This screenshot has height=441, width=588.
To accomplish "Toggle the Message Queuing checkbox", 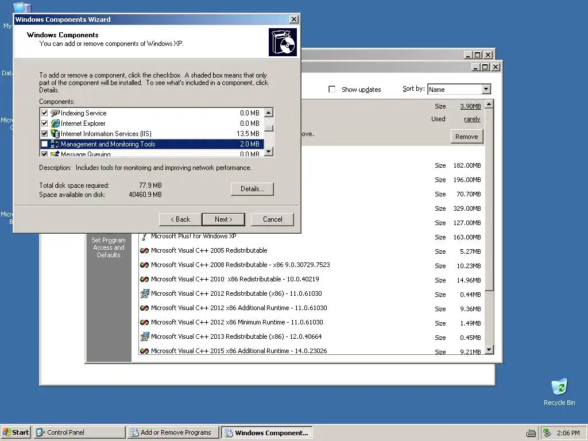I will point(45,154).
